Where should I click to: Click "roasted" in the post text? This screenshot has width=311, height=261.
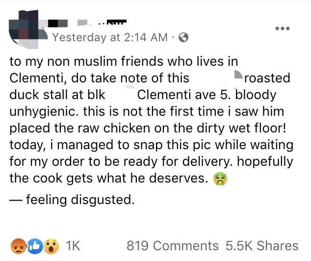[x=268, y=78]
